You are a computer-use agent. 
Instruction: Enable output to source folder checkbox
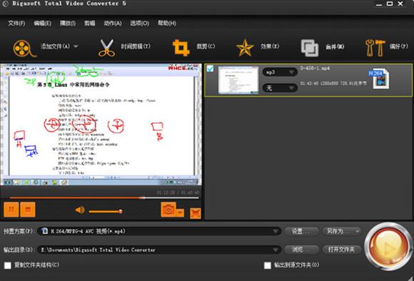[268, 265]
